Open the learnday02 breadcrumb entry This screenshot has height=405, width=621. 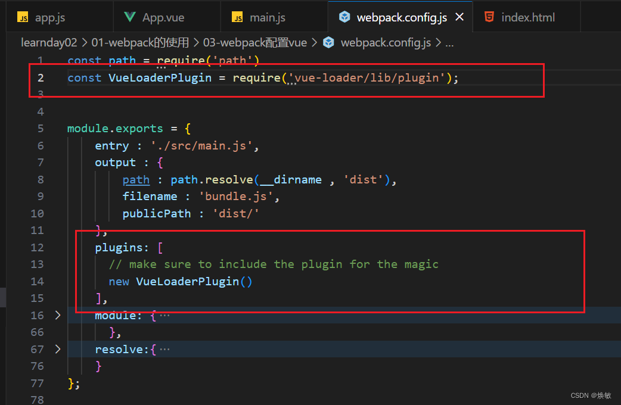pyautogui.click(x=49, y=42)
